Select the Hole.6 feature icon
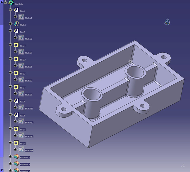Screen dimensions: 190x172 16,143
